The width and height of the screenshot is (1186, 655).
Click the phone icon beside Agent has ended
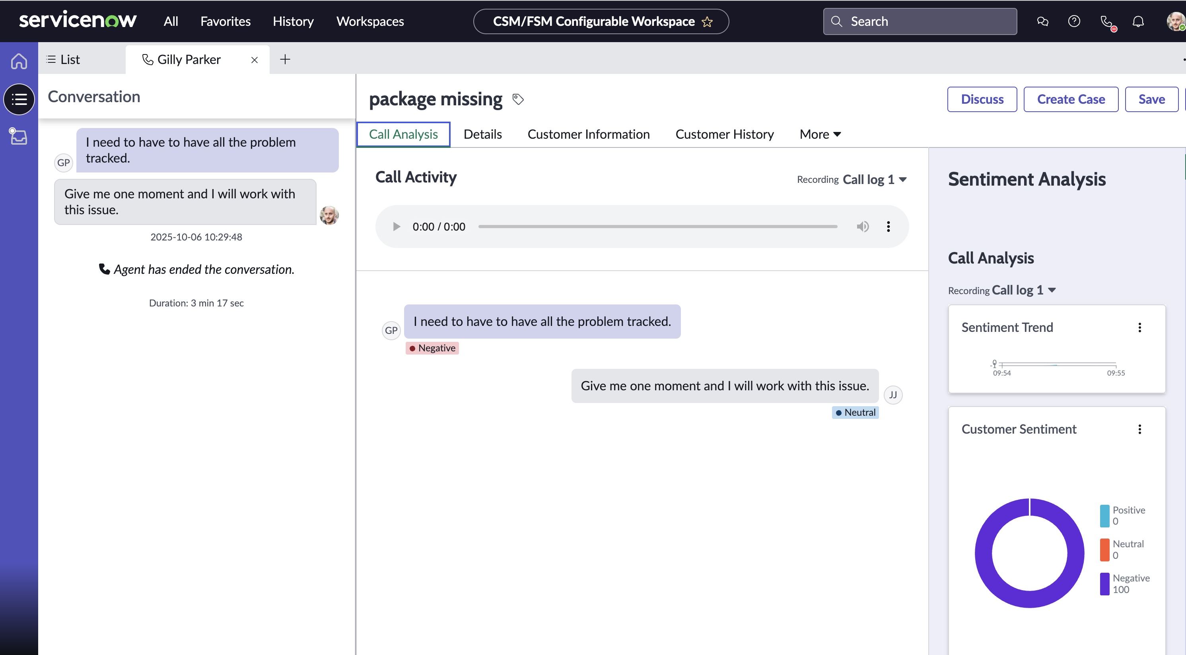click(x=105, y=269)
